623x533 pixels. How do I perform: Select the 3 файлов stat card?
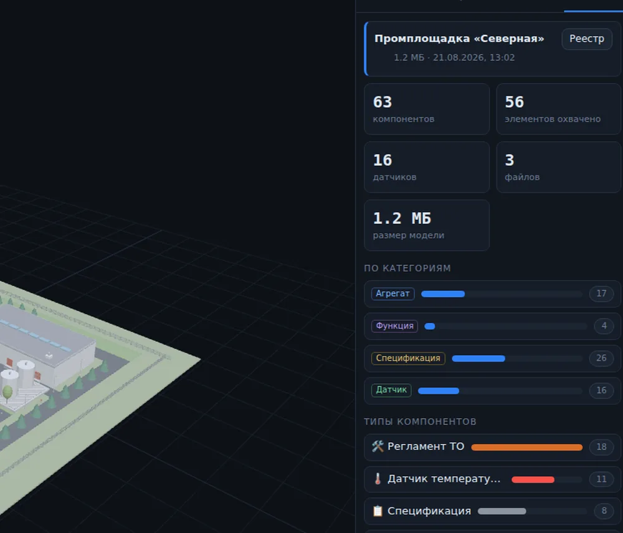click(x=558, y=167)
